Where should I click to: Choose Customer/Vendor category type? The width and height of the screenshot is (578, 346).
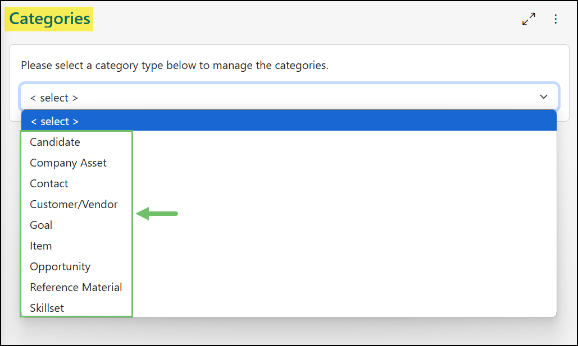(x=289, y=204)
